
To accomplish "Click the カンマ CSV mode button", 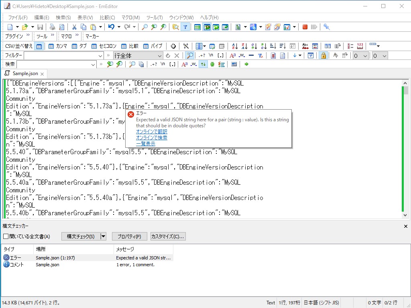I will [58, 47].
